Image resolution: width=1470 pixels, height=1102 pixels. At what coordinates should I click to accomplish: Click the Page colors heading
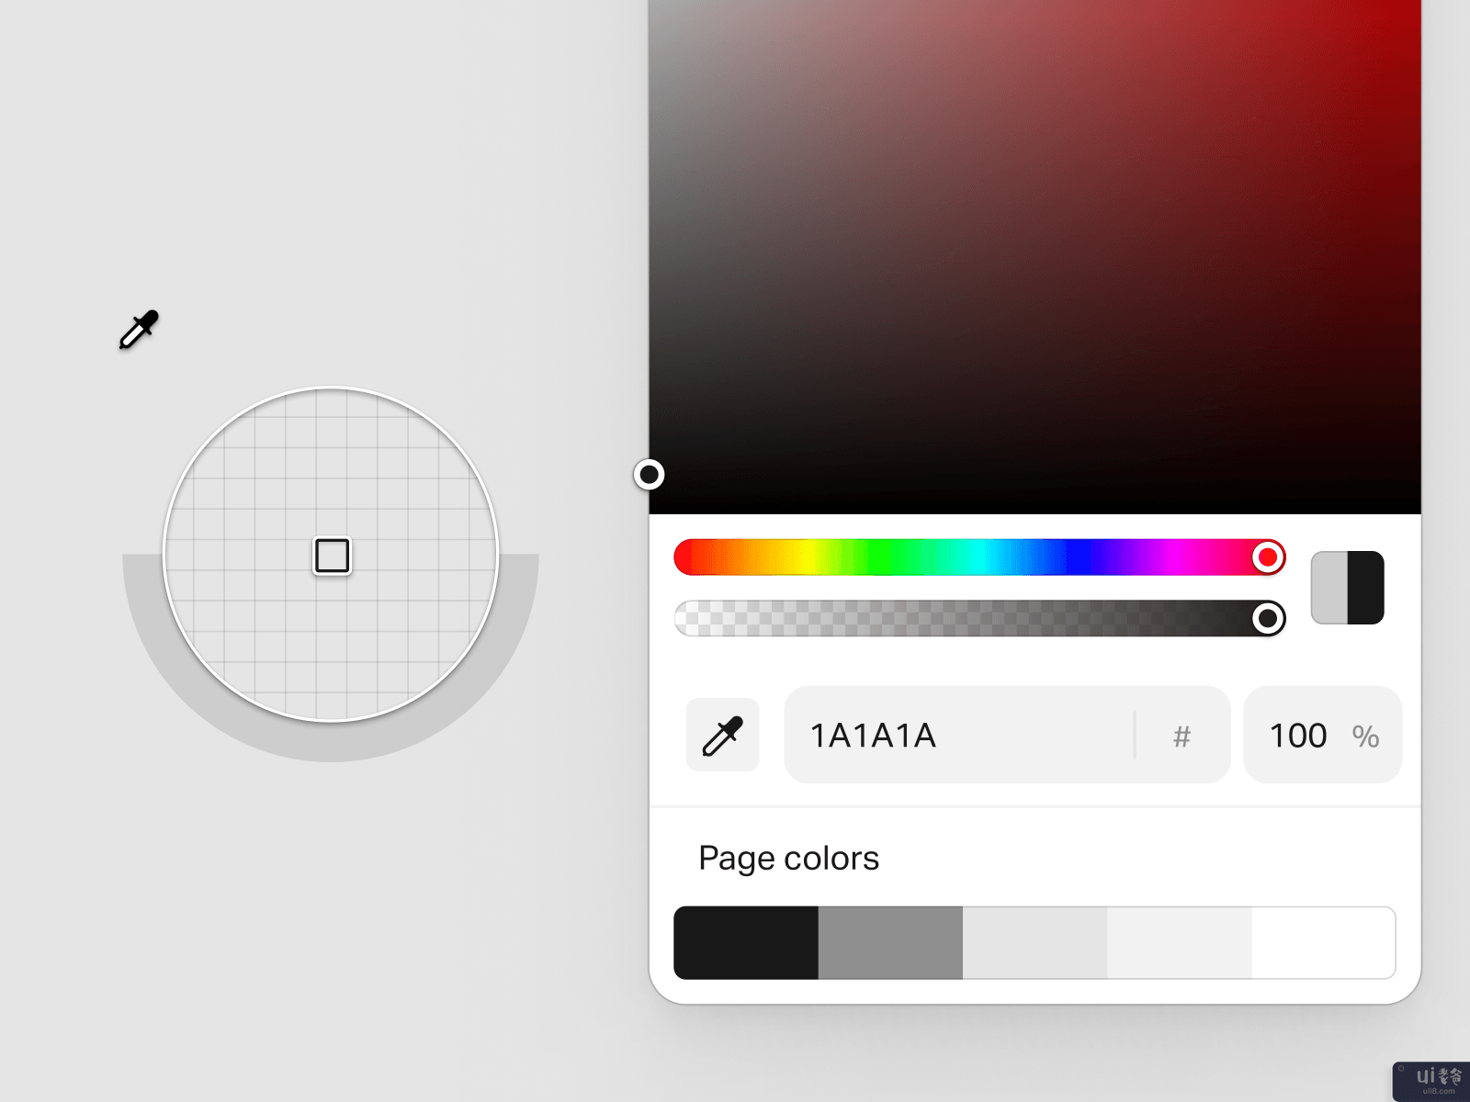[788, 858]
